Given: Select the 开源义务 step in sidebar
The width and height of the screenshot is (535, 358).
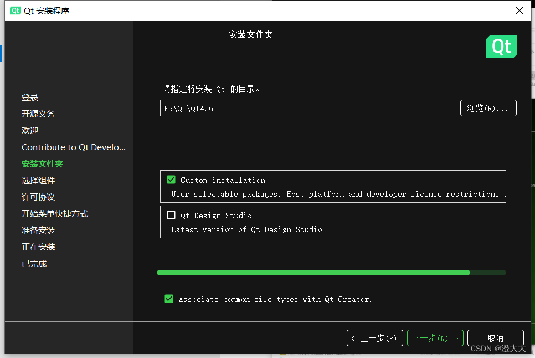Looking at the screenshot, I should [x=38, y=114].
